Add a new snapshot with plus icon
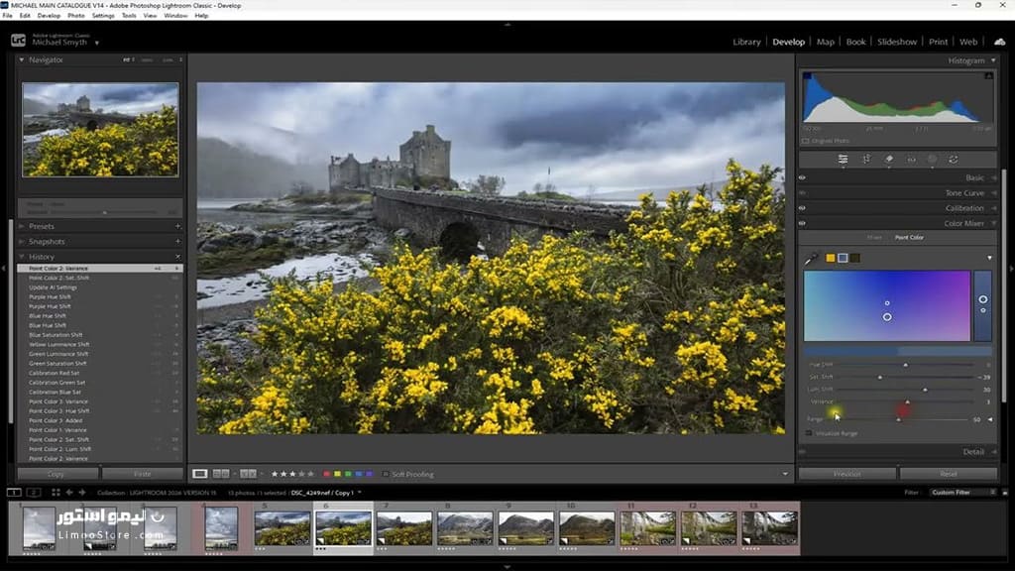Screen dimensions: 1015x571 coord(177,242)
